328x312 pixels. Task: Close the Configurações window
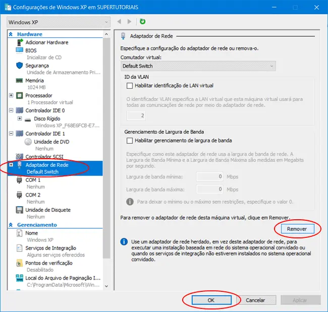316,8
